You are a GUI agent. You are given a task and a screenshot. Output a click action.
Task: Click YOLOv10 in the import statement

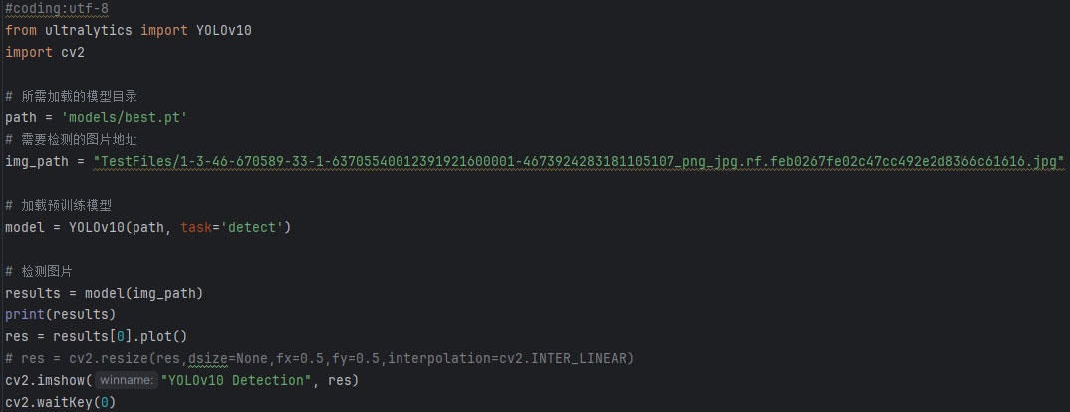click(223, 30)
